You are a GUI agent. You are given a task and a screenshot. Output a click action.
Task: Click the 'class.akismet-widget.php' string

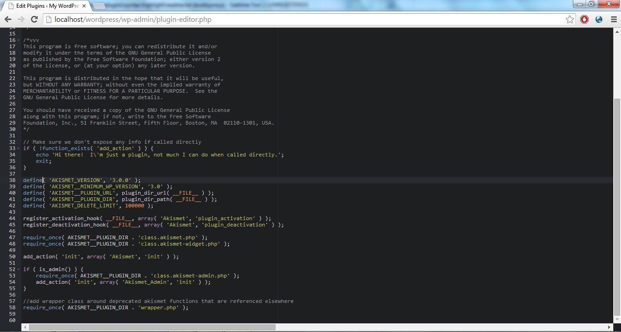pos(179,244)
